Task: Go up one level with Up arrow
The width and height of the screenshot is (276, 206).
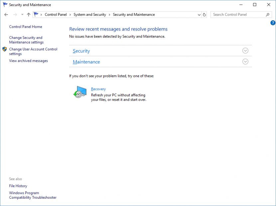Action: 29,15
